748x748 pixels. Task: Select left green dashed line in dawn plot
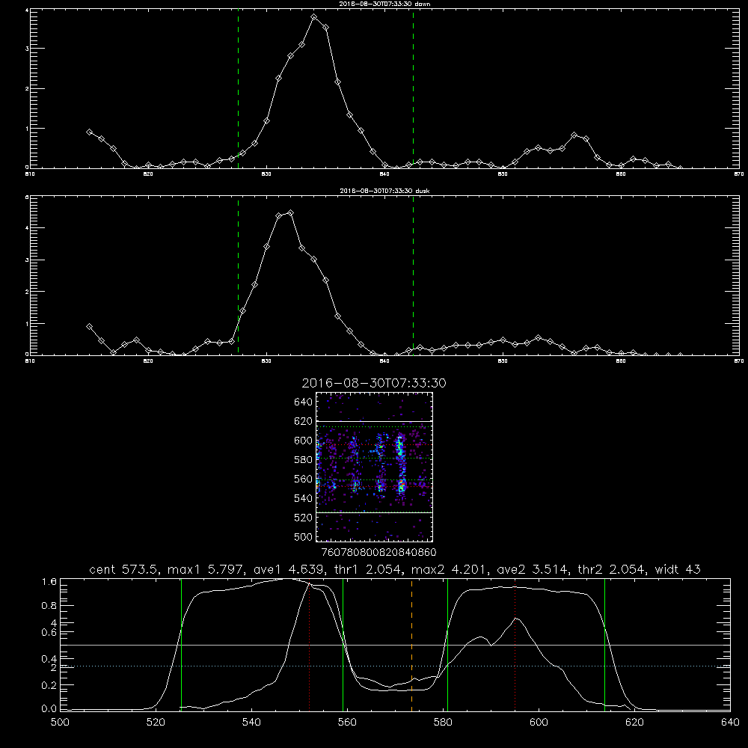click(238, 88)
